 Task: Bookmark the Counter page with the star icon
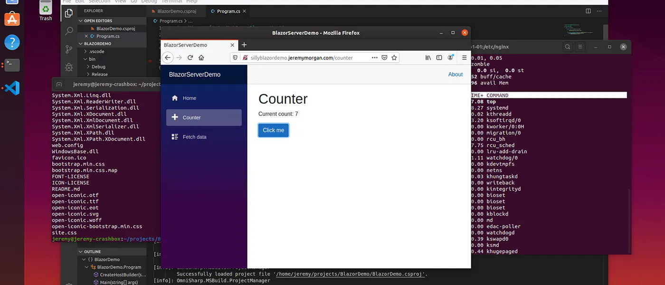(x=394, y=57)
